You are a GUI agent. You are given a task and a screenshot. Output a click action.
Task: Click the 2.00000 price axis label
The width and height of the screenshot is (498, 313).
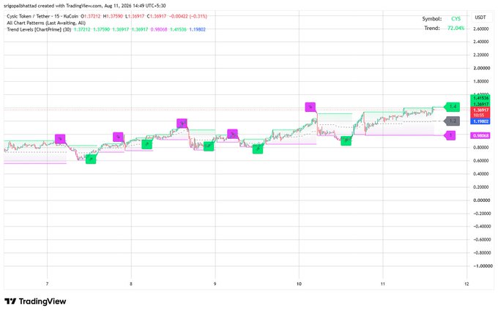coord(480,68)
